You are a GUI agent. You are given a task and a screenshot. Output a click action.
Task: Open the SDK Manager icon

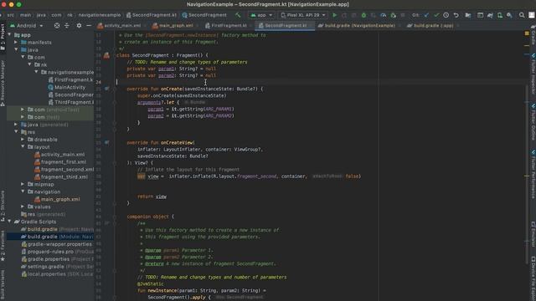coord(509,15)
